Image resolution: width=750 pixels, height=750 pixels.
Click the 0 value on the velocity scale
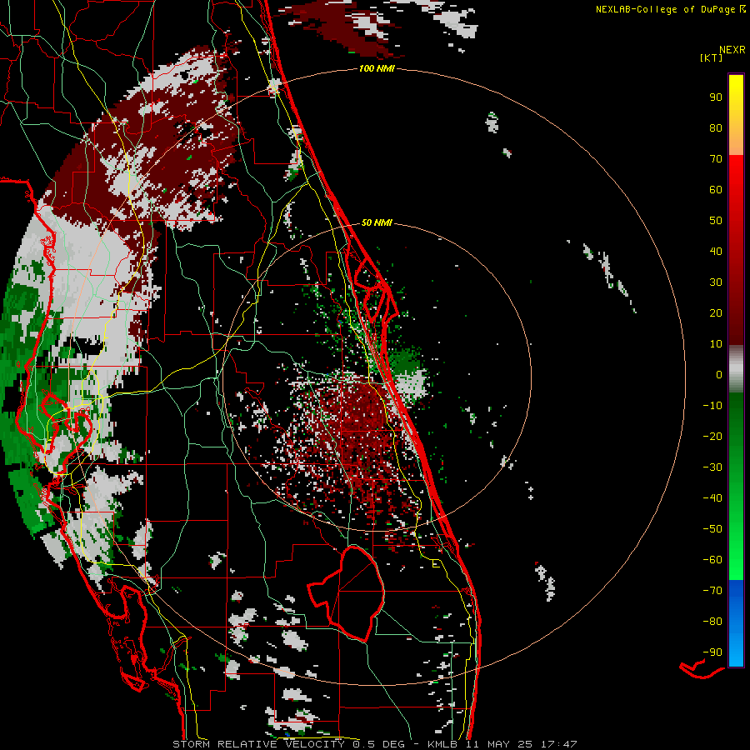(x=719, y=374)
